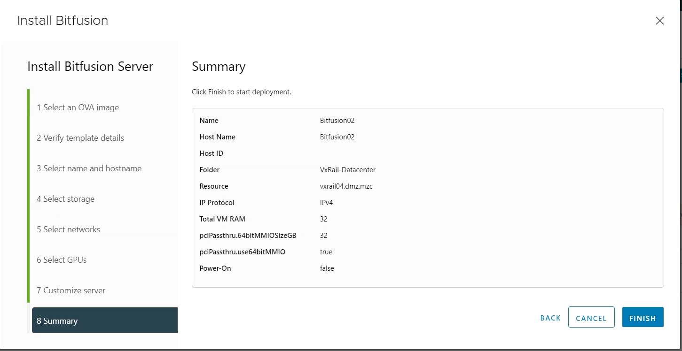682x351 pixels.
Task: Click the Resource label
Action: pos(214,186)
